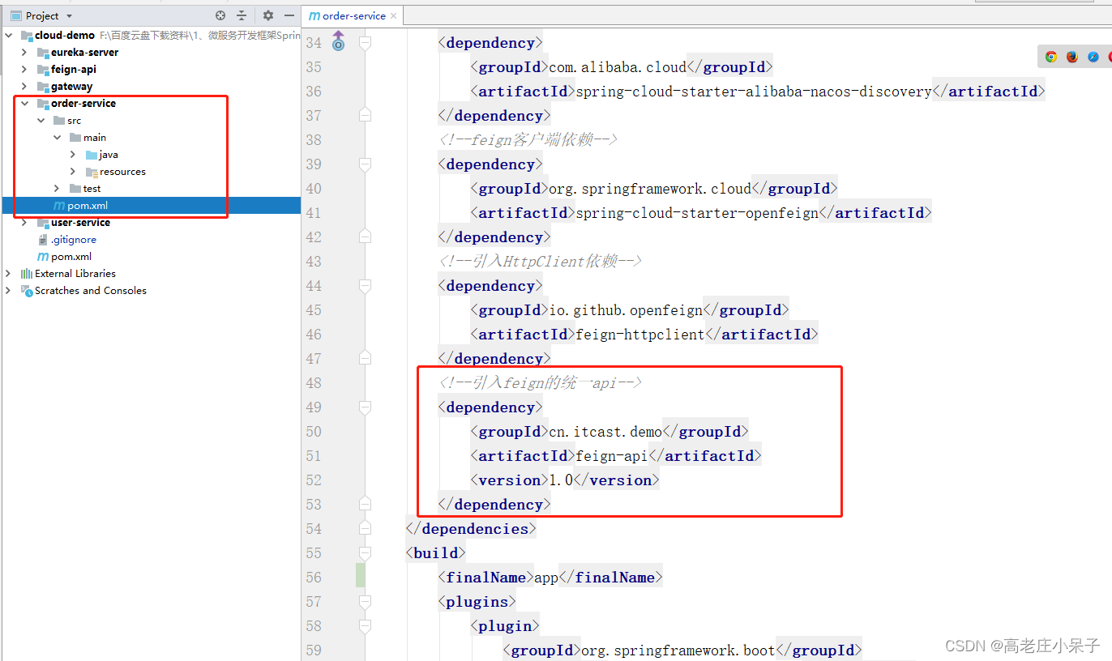The image size is (1112, 661).
Task: Click the green change marker near line 56
Action: click(x=361, y=575)
